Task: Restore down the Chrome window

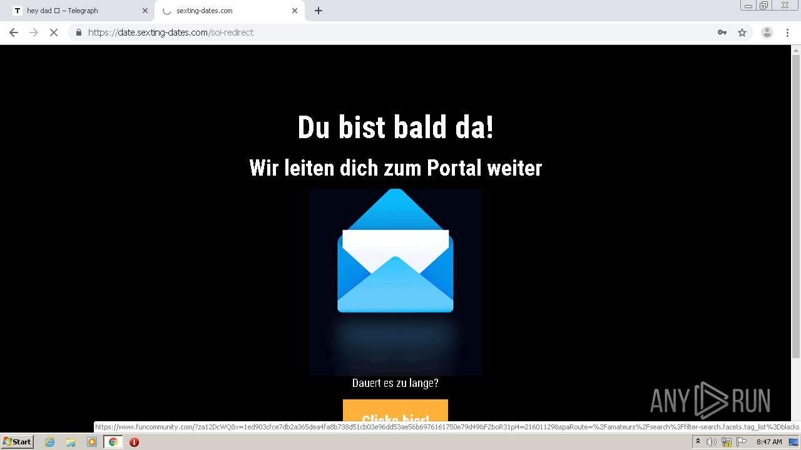Action: click(763, 6)
